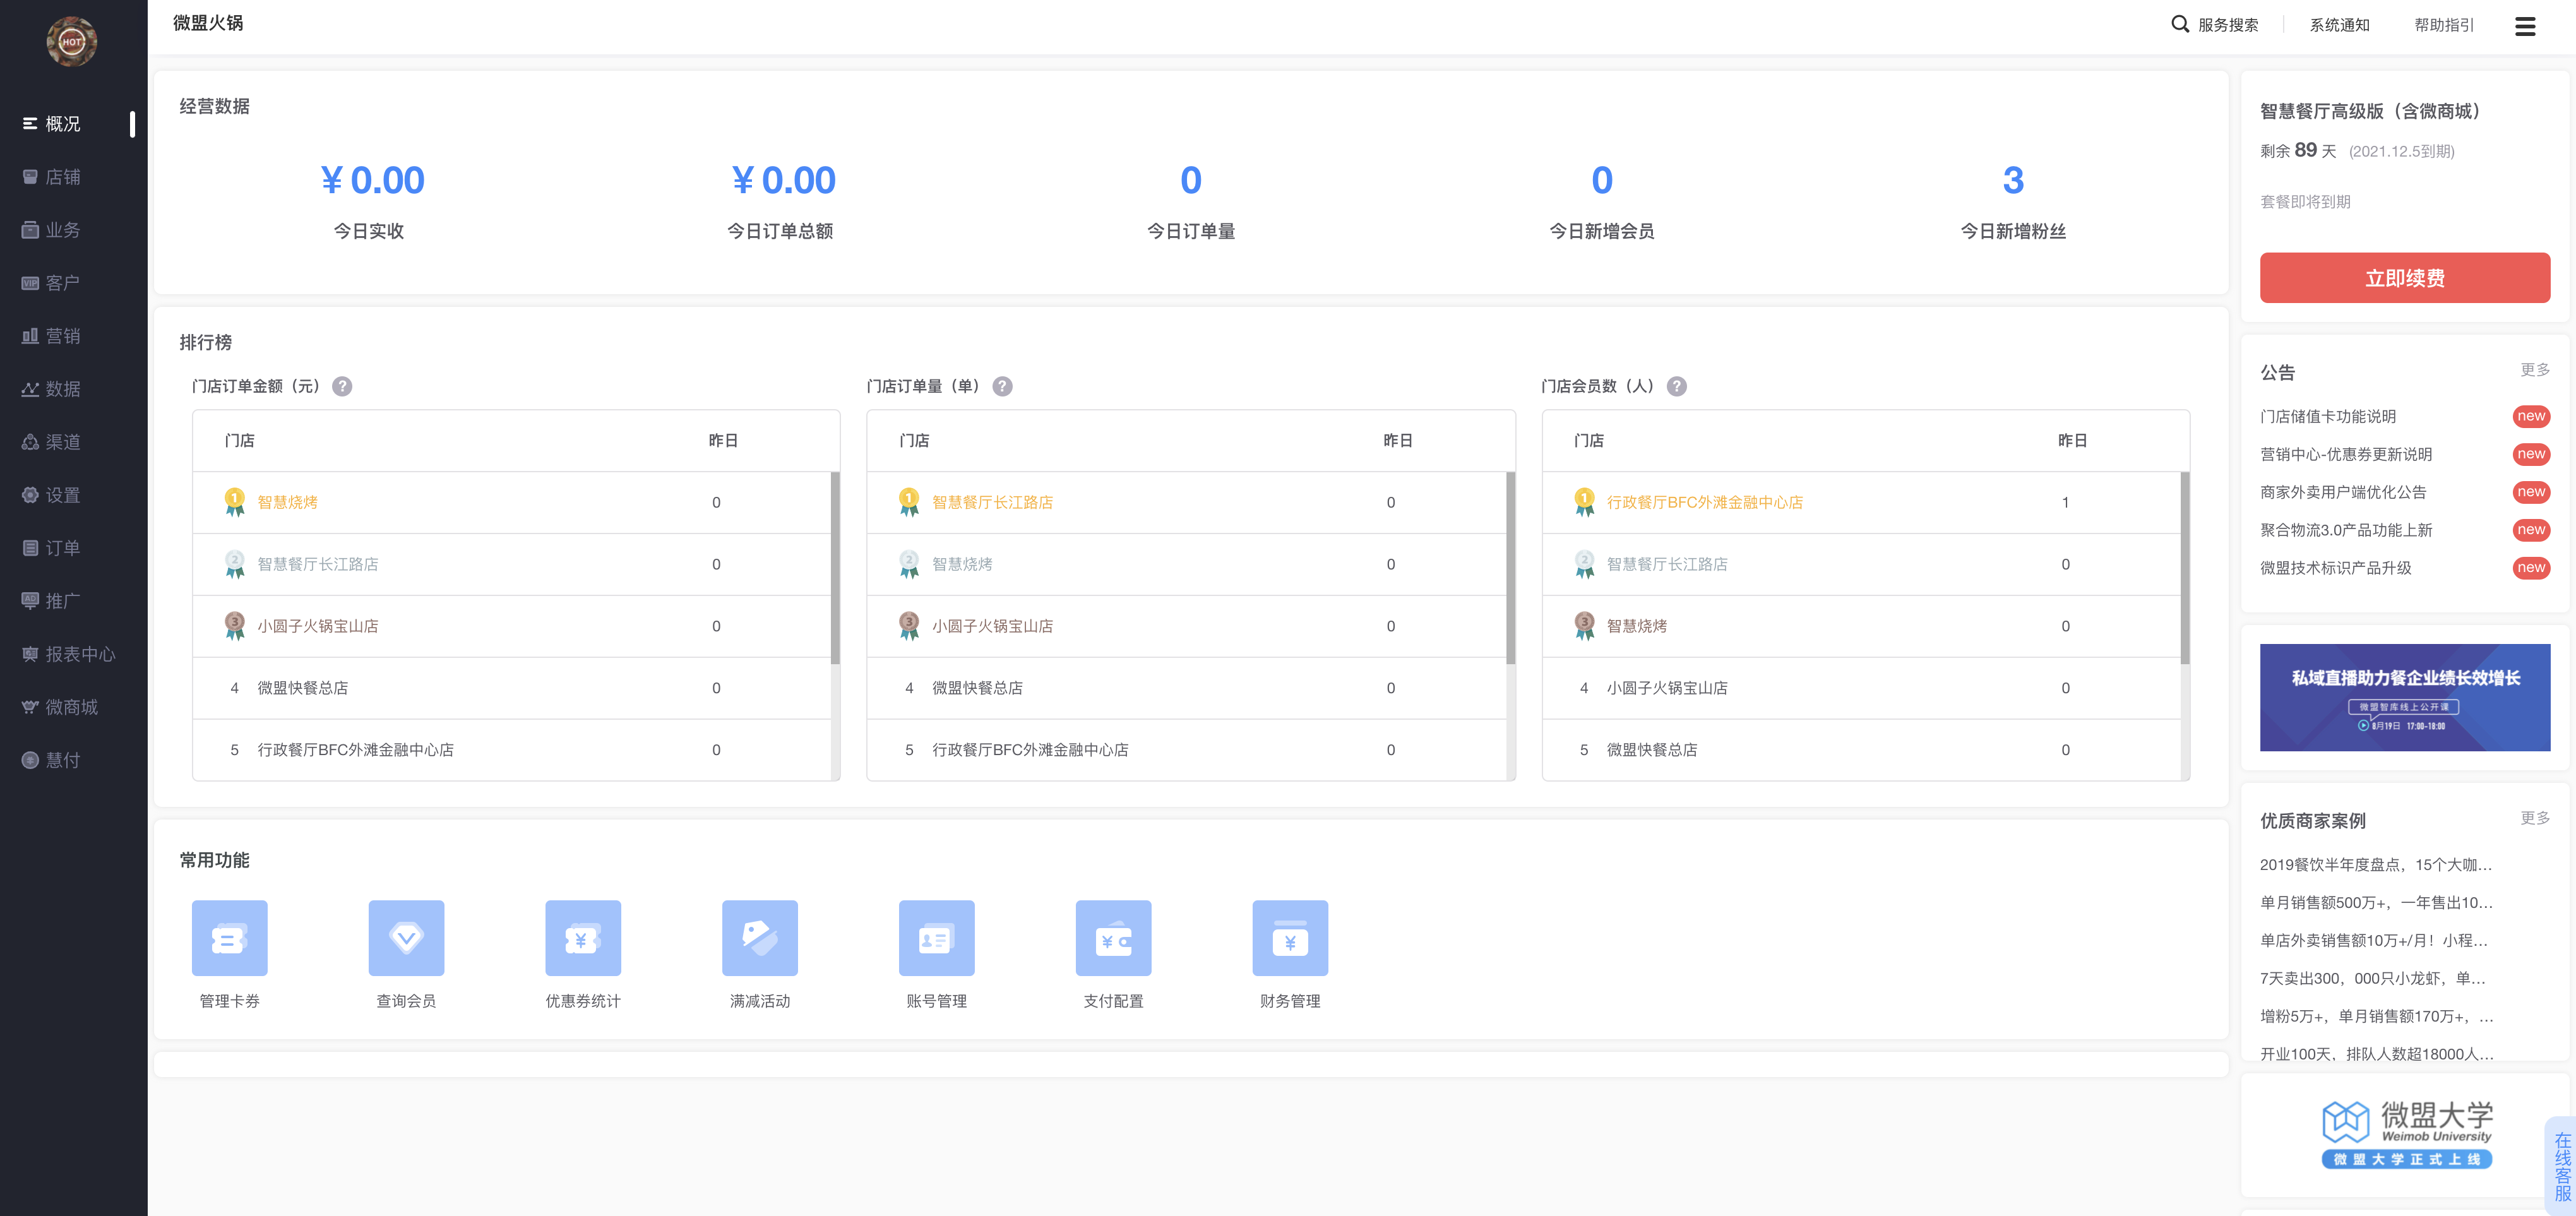The image size is (2576, 1216).
Task: Click the 管理卡券 shortcut icon
Action: click(x=229, y=937)
